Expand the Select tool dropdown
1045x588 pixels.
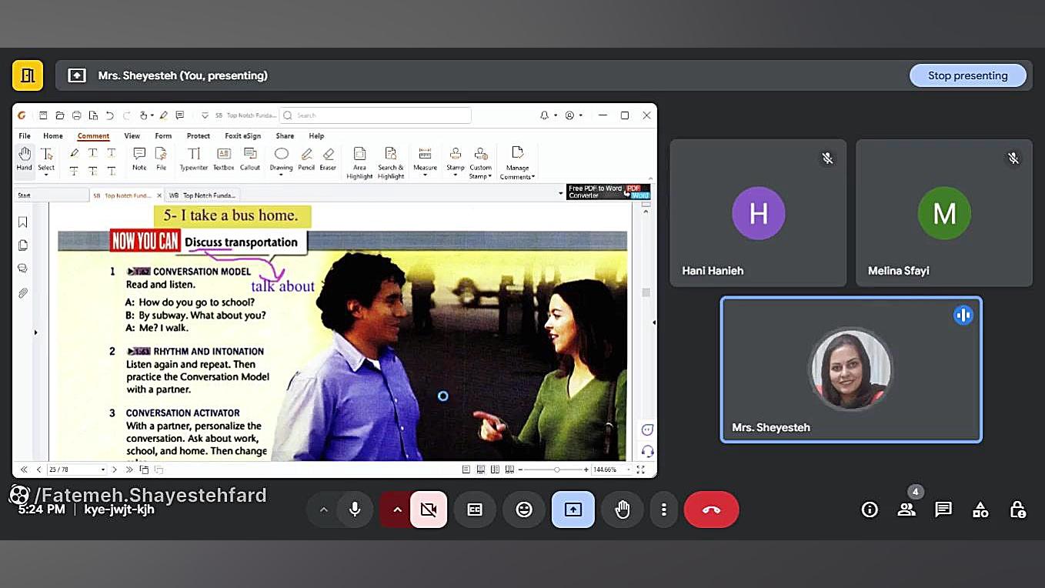click(x=46, y=175)
